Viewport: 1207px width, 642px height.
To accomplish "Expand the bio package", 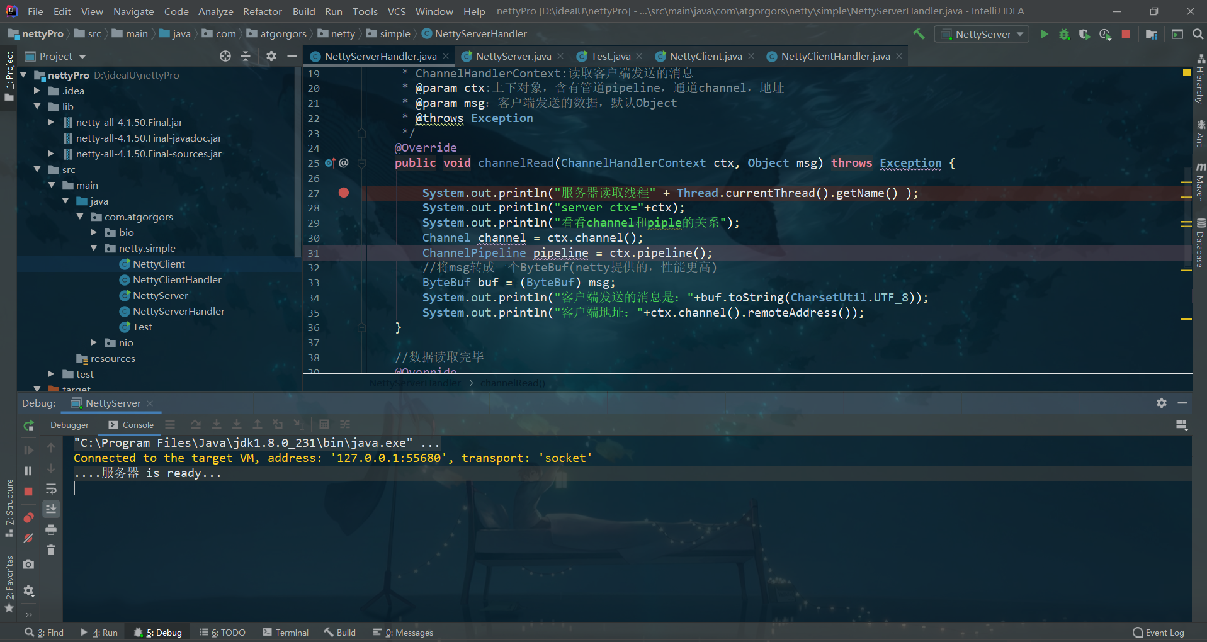I will (x=94, y=232).
